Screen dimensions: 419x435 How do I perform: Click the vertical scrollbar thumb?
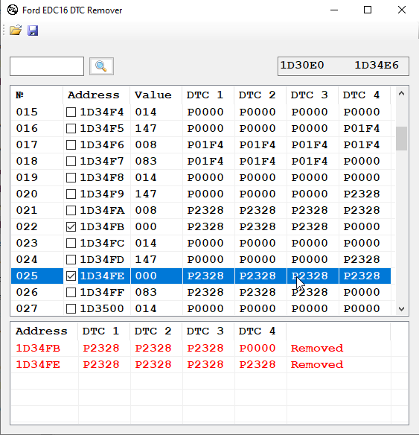pos(401,138)
